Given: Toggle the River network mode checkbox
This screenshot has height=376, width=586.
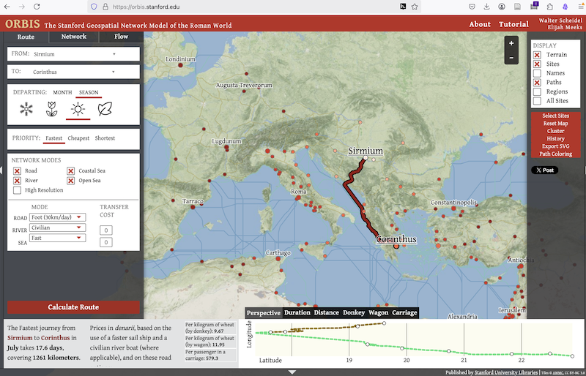Looking at the screenshot, I should coord(17,181).
